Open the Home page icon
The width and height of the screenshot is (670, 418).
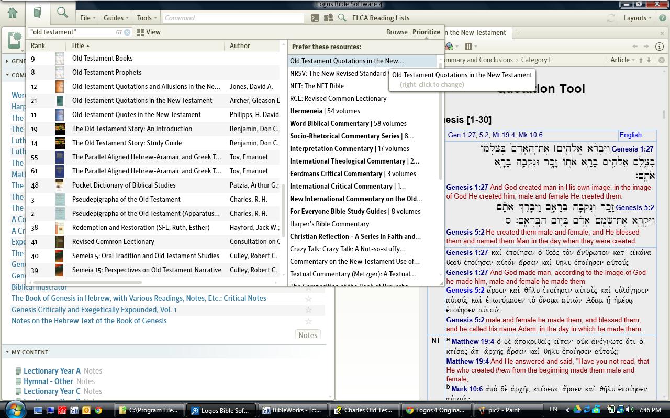click(x=13, y=13)
